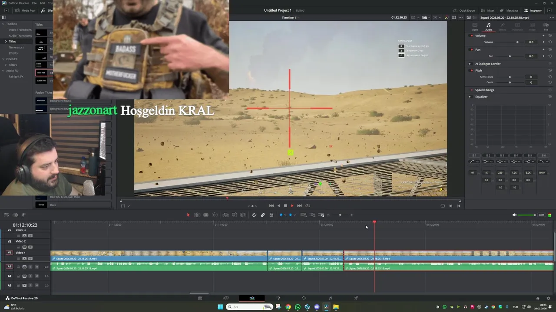Expand the Open FX category
556x312 pixels.
[3, 59]
